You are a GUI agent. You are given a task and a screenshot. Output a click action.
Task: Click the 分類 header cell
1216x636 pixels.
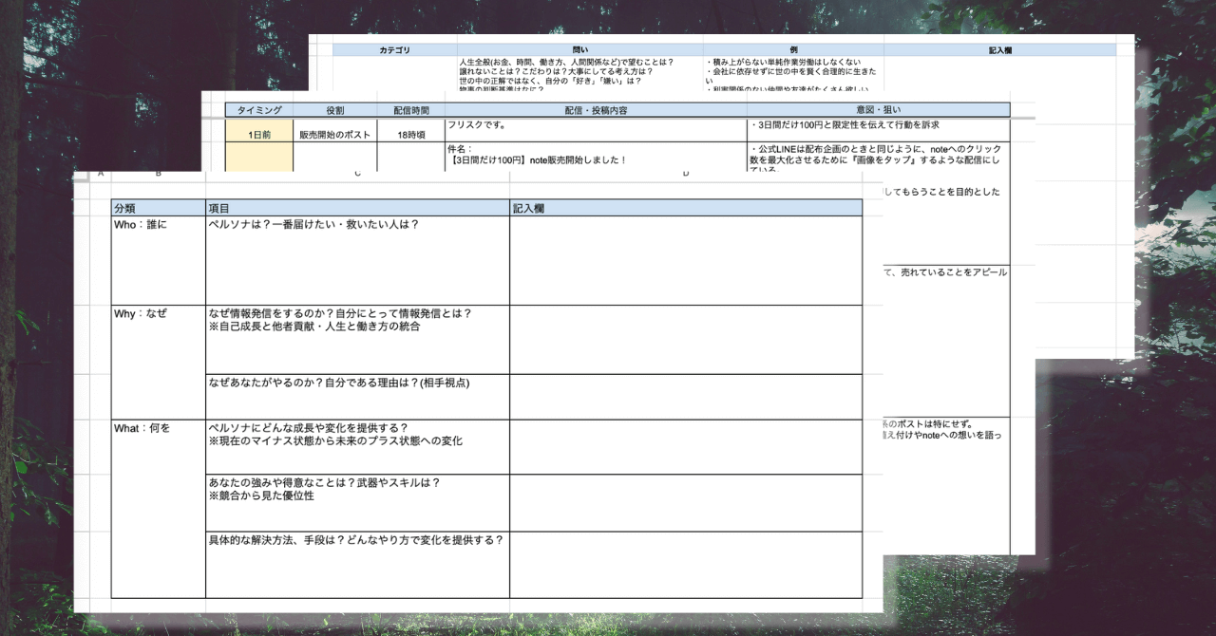click(158, 208)
